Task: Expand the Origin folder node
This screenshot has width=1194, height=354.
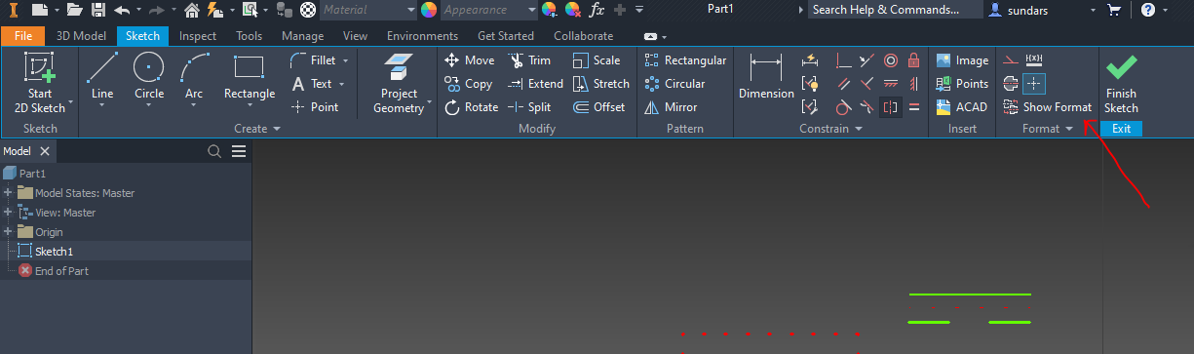Action: coord(8,232)
